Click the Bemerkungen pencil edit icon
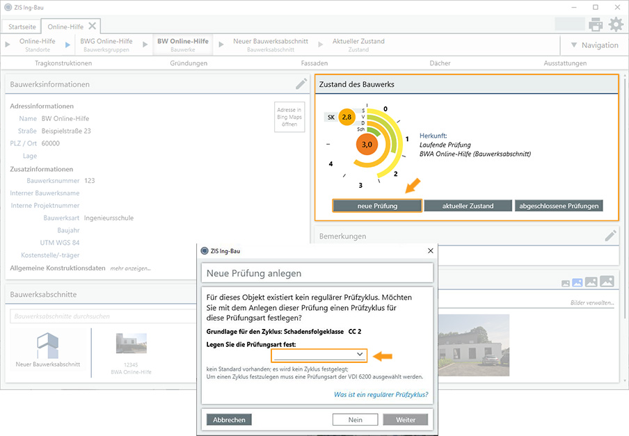 coord(610,236)
